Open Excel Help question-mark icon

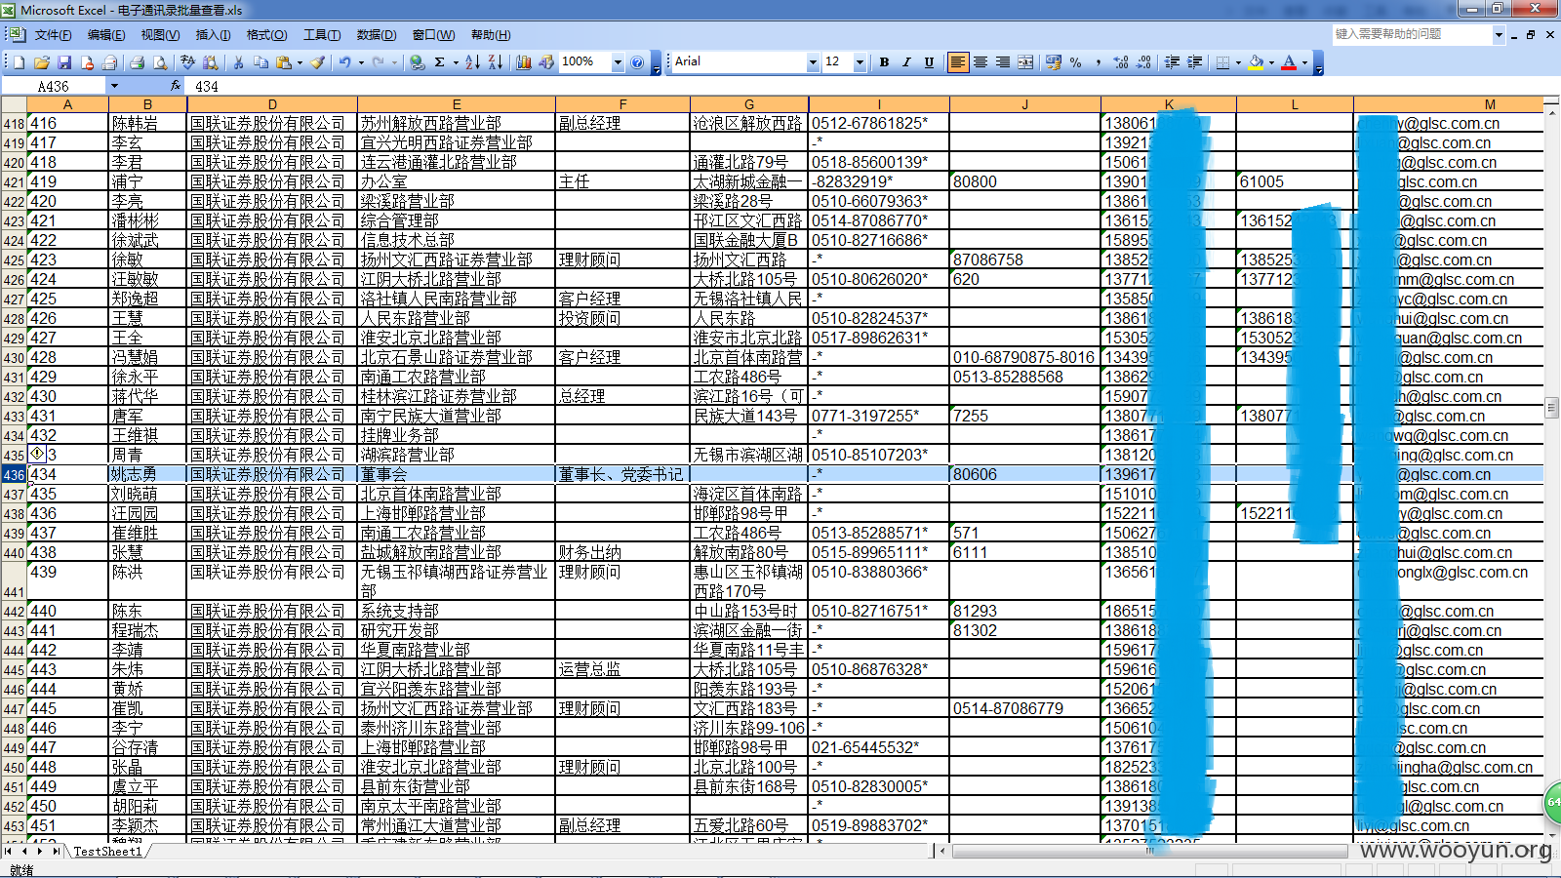637,62
